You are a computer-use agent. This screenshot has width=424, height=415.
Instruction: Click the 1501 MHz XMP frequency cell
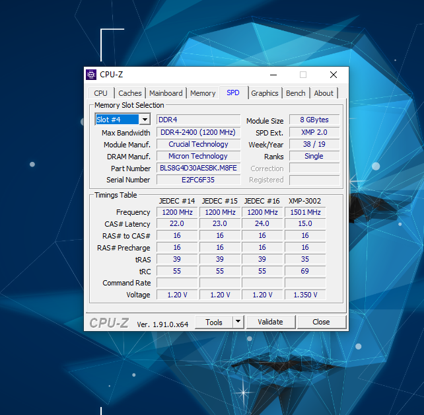(305, 212)
